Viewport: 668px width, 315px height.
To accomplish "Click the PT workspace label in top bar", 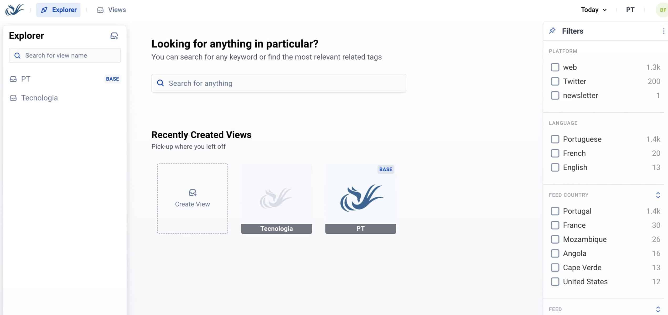I will pos(630,10).
